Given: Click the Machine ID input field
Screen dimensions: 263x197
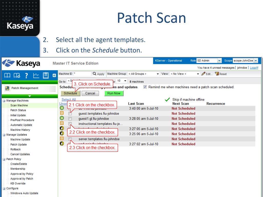Looking at the screenshot, I should click(82, 74).
